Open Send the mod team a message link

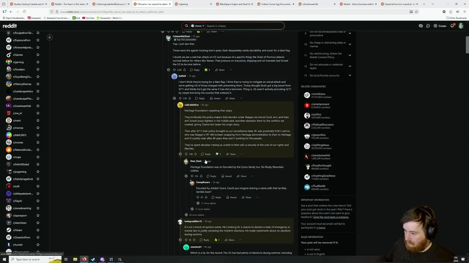(331, 217)
